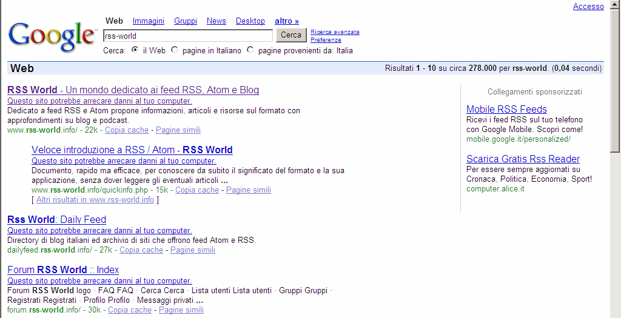Click the Accesso sign-in link

pos(588,6)
